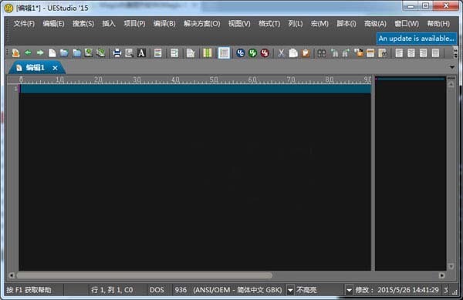The image size is (463, 300).
Task: Click the '按 F1 获取帮助' status text
Action: (x=29, y=290)
